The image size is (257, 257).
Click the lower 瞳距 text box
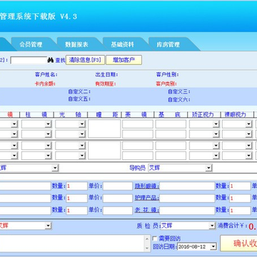point(104,151)
